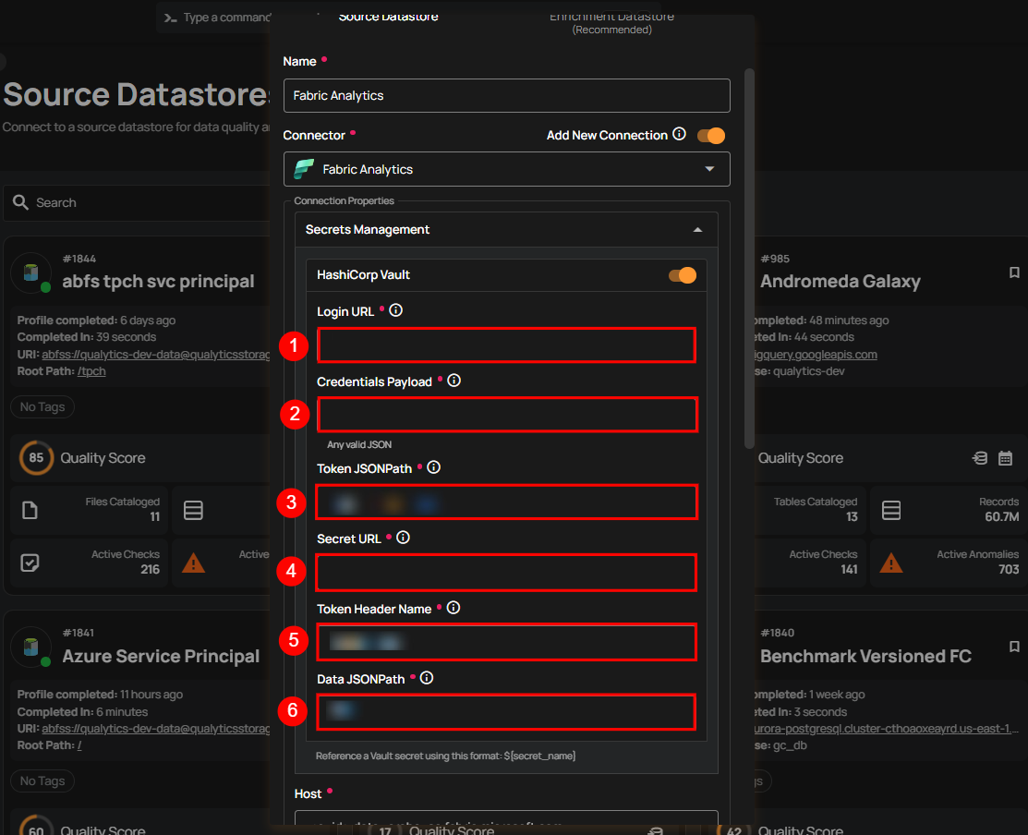Click the info icon beside Token JSONPath
1028x835 pixels.
point(434,467)
